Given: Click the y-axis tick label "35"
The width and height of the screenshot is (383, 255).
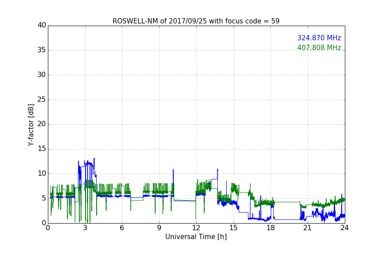Looking at the screenshot, I should coord(42,50).
